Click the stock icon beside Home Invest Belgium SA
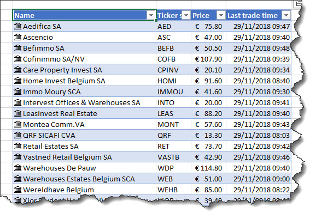Image resolution: width=316 pixels, height=219 pixels. point(17,81)
